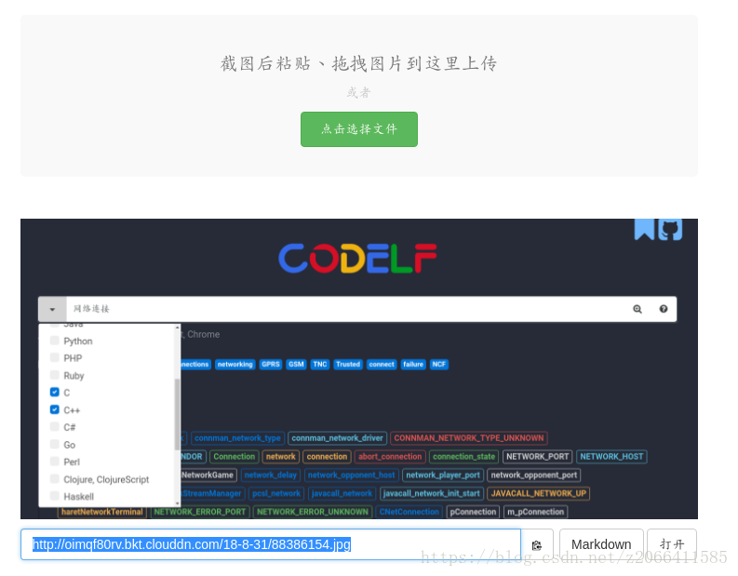
Task: Select the javacall_network variable tag
Action: tap(342, 493)
